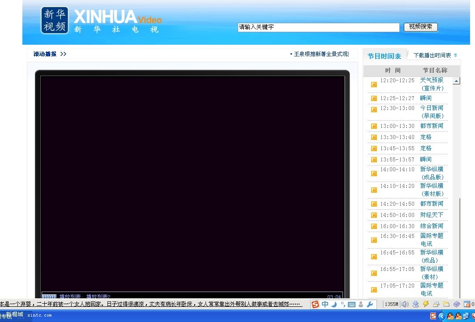Open Sogou settings via the wrench icon
The image size is (475, 322).
point(370,304)
